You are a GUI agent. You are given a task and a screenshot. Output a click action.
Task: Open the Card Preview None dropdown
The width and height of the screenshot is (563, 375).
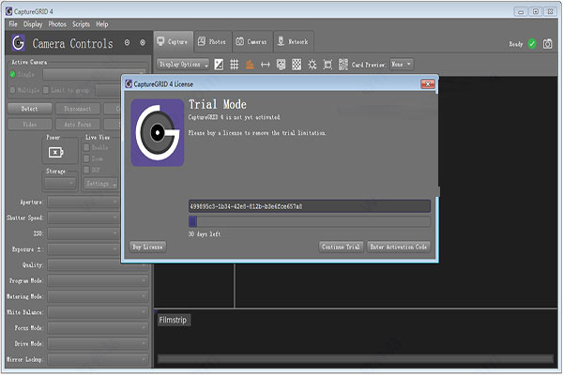(402, 65)
